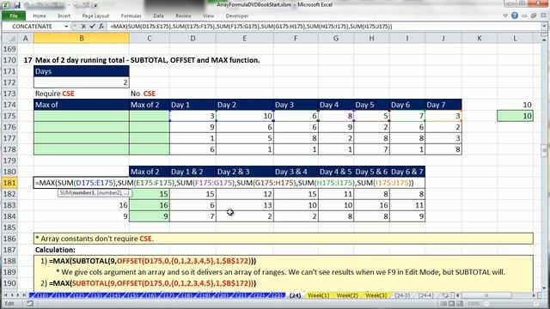Viewport: 550px width, 309px height.
Task: Click horizontal scrollbar right arrow
Action: [x=535, y=295]
